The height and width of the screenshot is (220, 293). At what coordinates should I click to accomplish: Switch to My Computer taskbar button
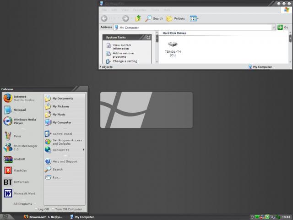point(82,217)
